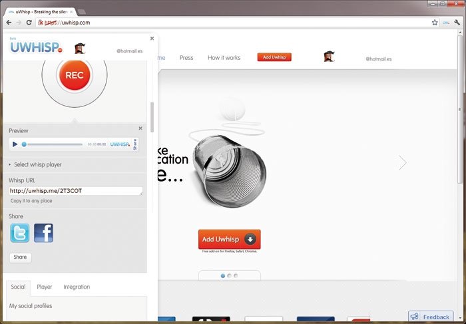
Task: Close the Preview section
Action: point(140,128)
